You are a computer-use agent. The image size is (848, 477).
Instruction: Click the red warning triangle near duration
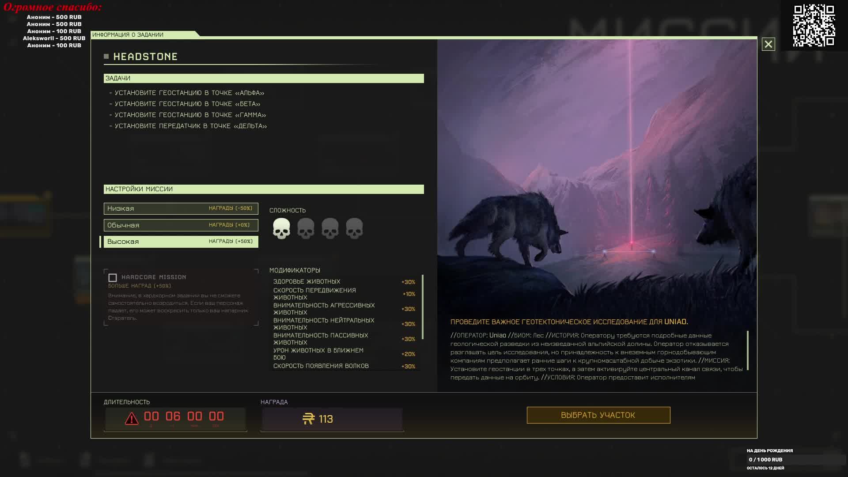pyautogui.click(x=131, y=418)
